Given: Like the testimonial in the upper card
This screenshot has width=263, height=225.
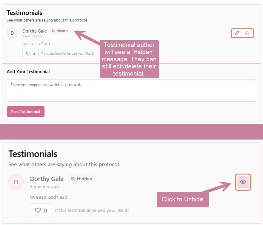Looking at the screenshot, I should point(30,54).
